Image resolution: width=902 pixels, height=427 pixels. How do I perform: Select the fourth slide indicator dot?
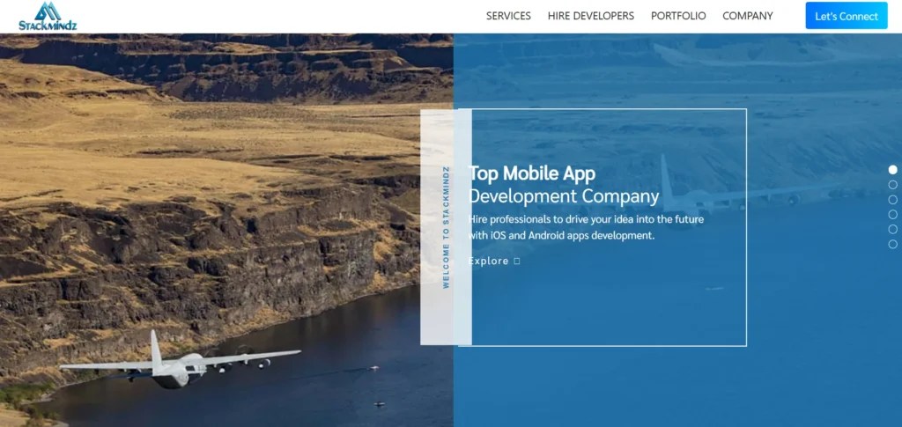tap(892, 215)
